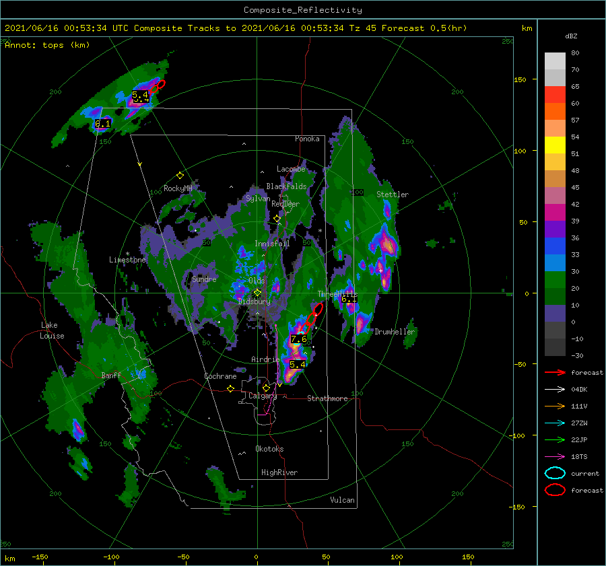Pick the purple swatch on dBZ scale
Viewport: 606px width, 566px height.
pyautogui.click(x=555, y=229)
